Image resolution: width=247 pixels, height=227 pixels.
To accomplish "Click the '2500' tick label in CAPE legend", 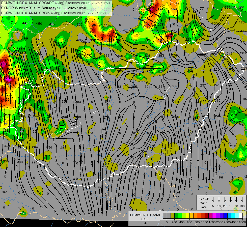I will point(227,222).
